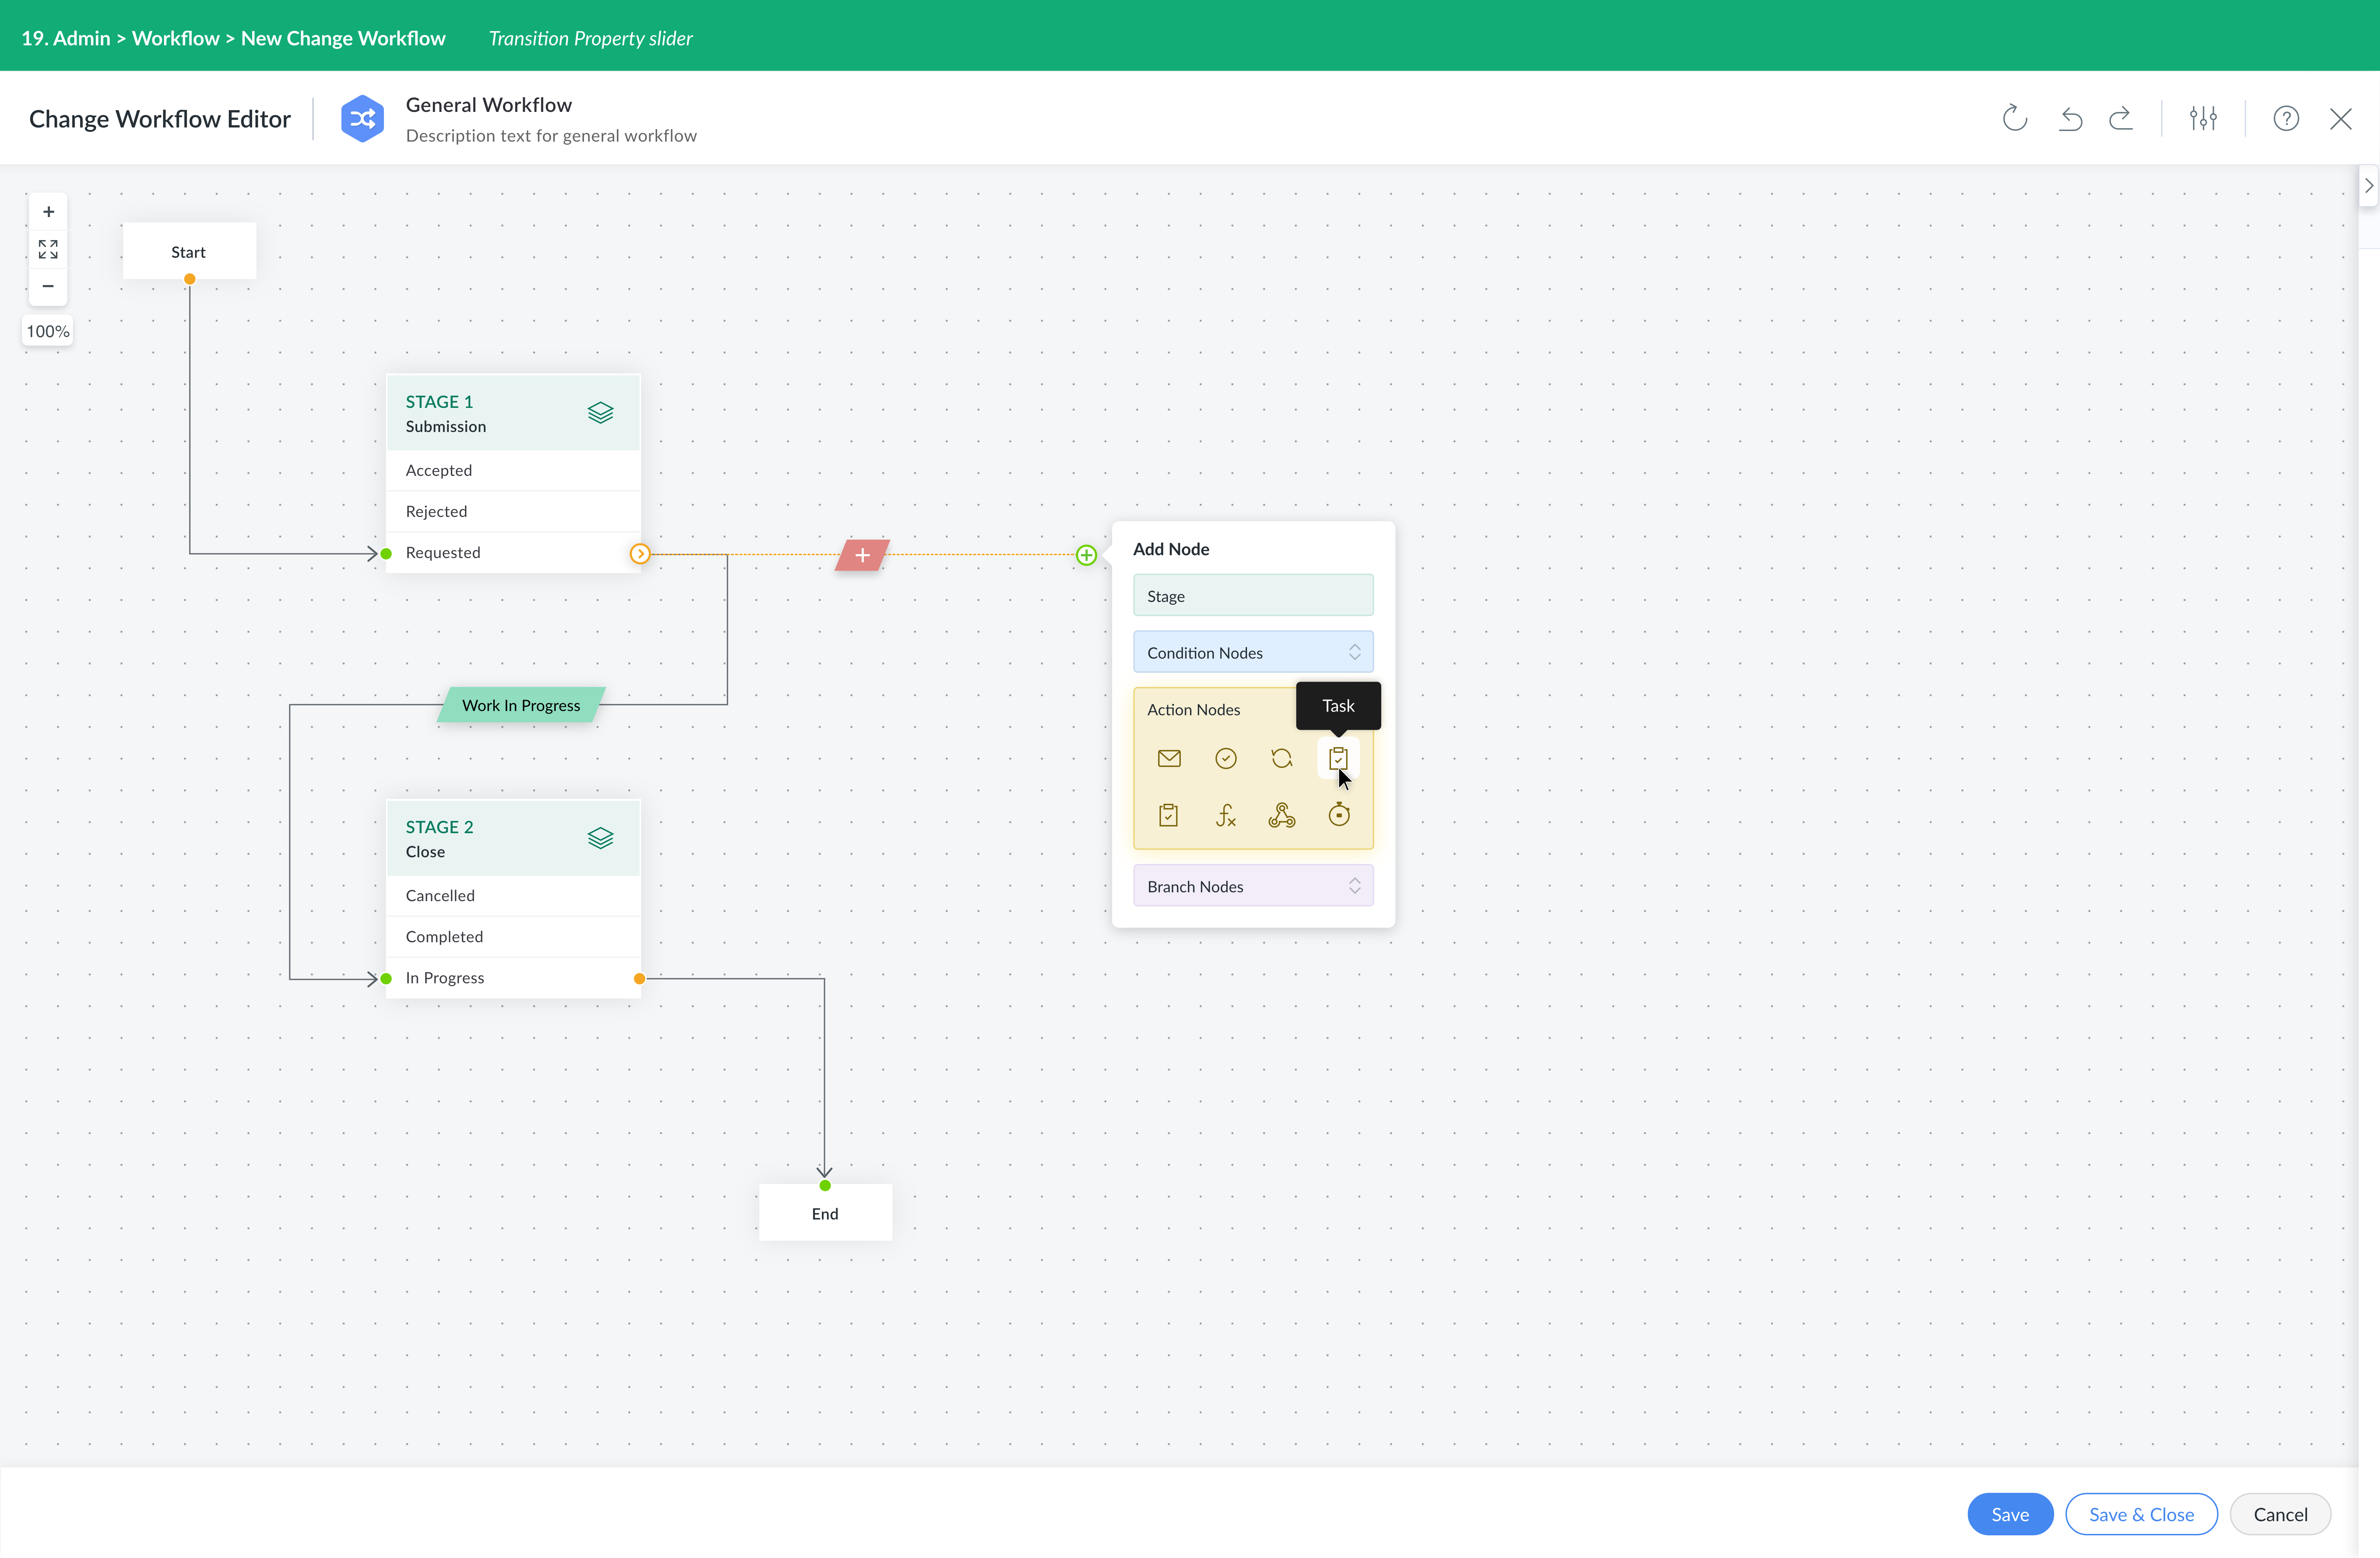Click the Stage 2 layers icon
The height and width of the screenshot is (1558, 2380).
click(x=600, y=838)
